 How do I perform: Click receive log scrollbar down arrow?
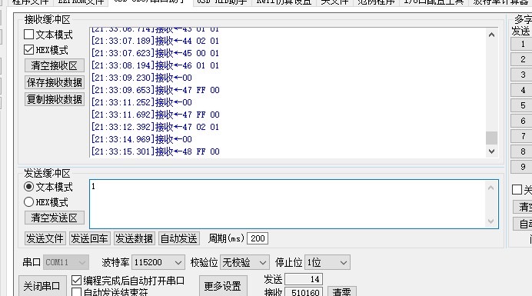[x=491, y=151]
